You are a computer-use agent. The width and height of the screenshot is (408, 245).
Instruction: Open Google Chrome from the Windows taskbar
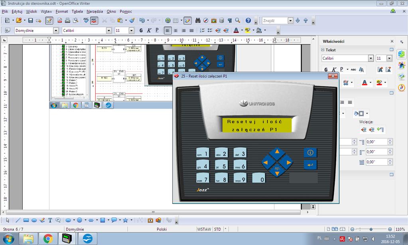[48, 239]
